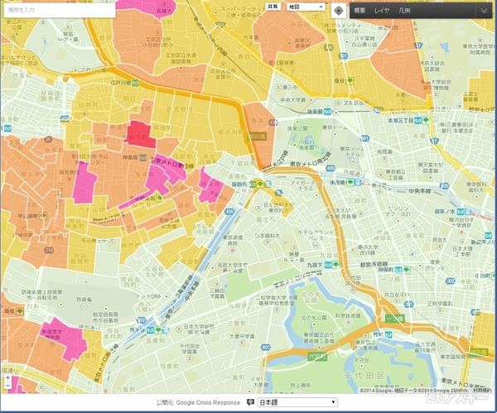
Task: Click the 外堀通り road label
Action: click(x=354, y=173)
